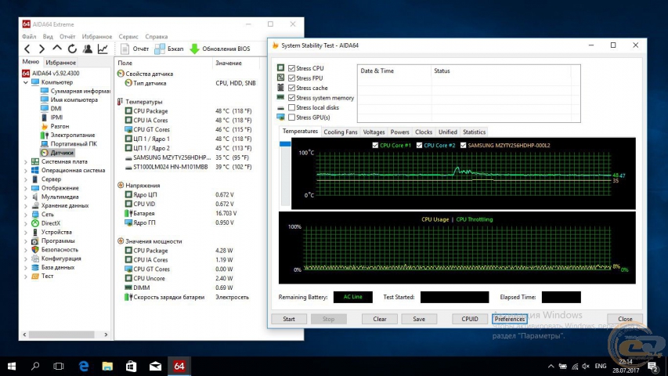Open the graph chart icon in the toolbar

point(103,49)
